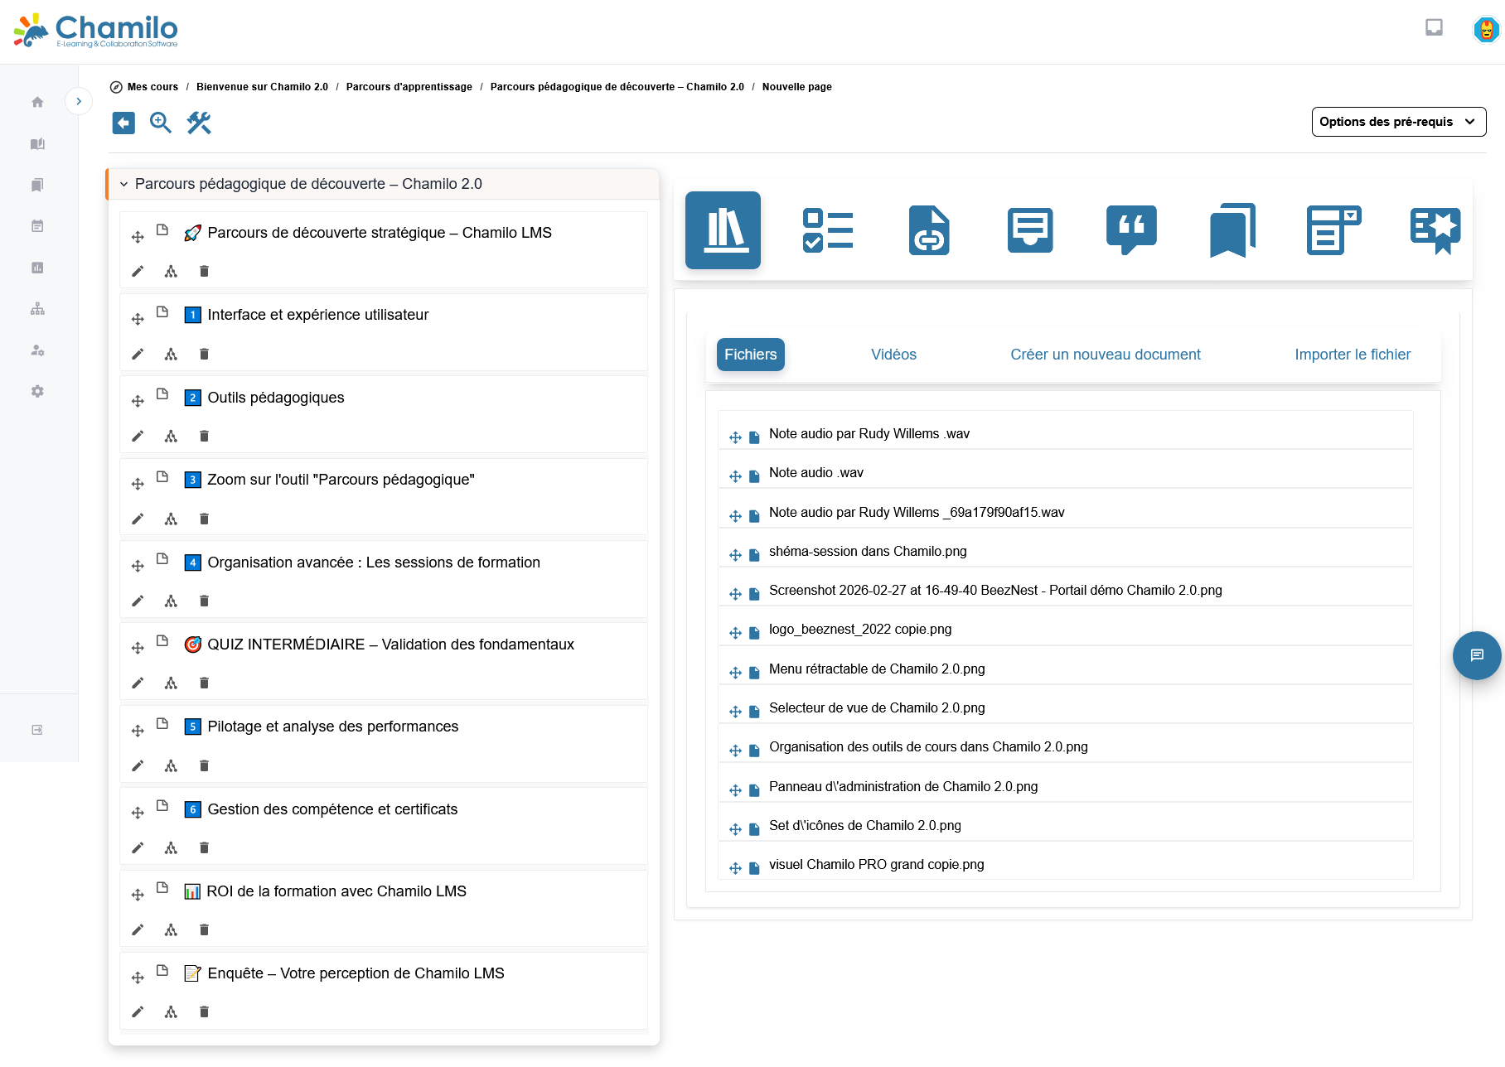Select the bookmark sections resource icon
1505x1067 pixels.
(1232, 230)
